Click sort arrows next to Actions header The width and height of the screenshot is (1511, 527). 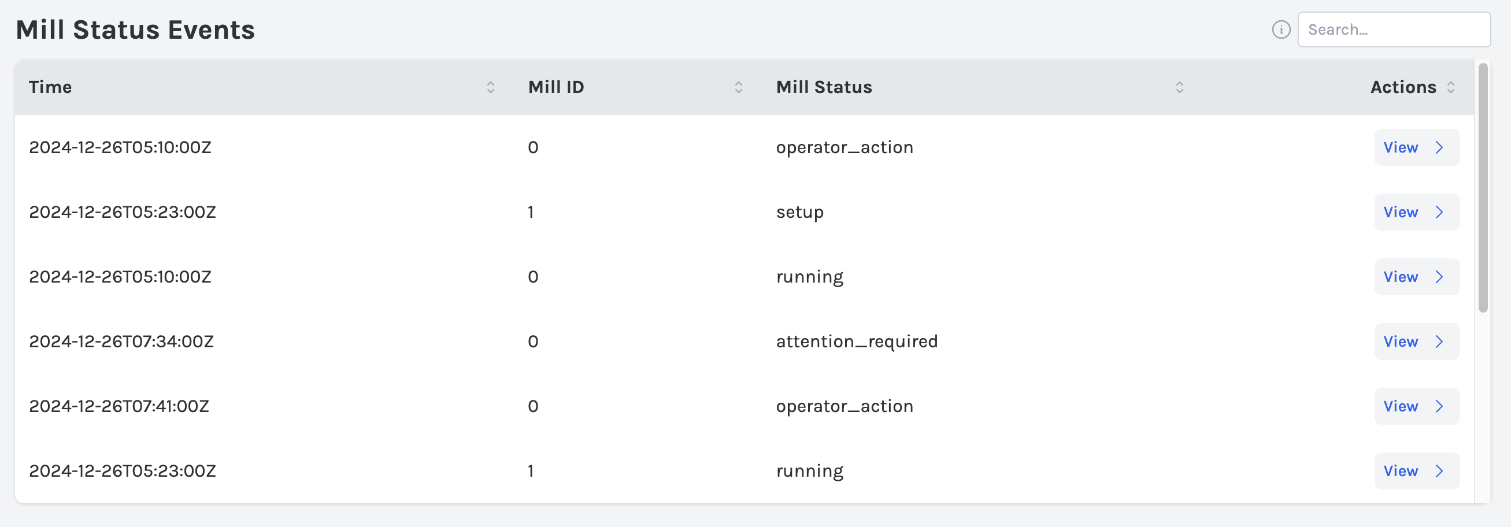pyautogui.click(x=1450, y=87)
